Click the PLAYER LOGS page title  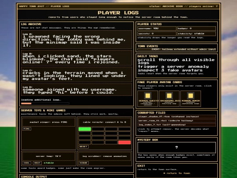118,13
